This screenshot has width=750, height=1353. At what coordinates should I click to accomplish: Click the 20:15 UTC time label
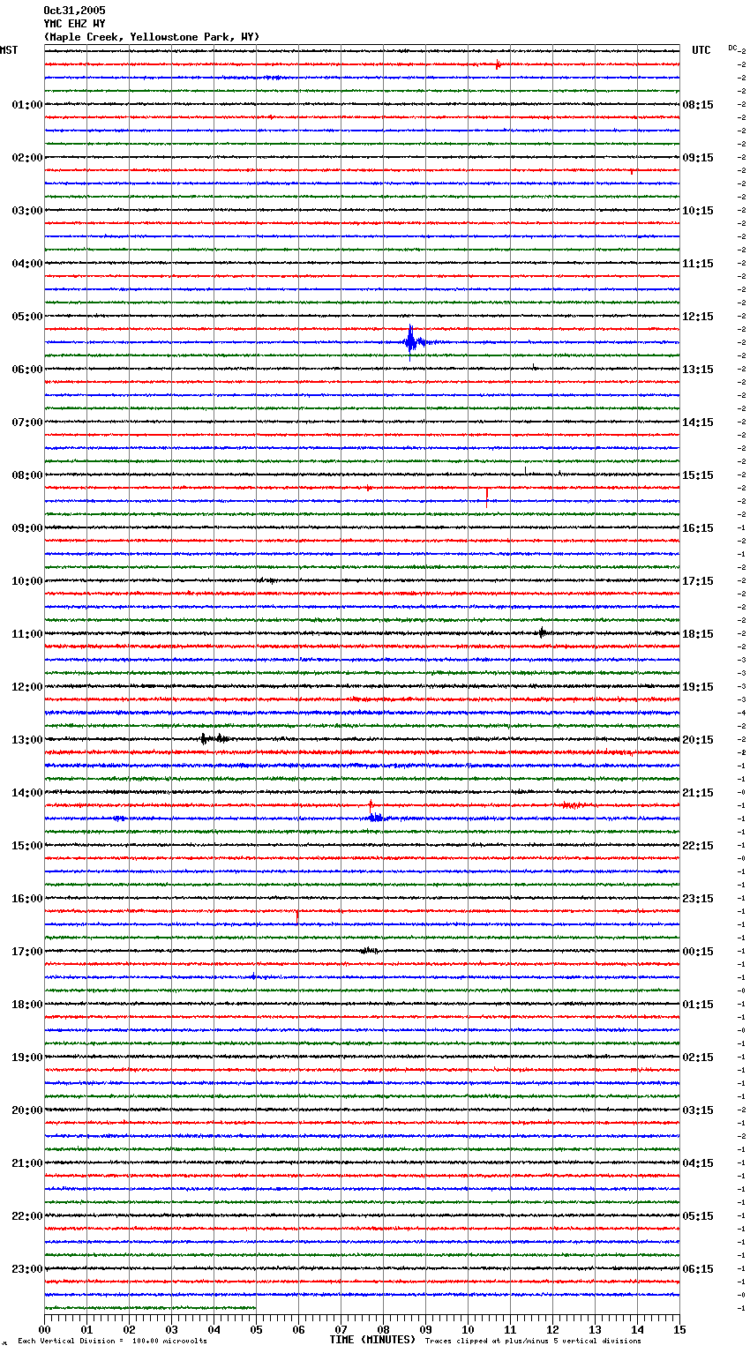(698, 740)
